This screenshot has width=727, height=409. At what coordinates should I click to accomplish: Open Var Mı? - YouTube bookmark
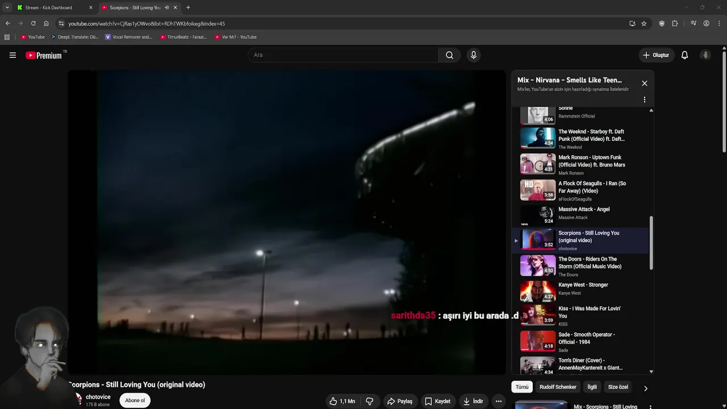pos(236,37)
